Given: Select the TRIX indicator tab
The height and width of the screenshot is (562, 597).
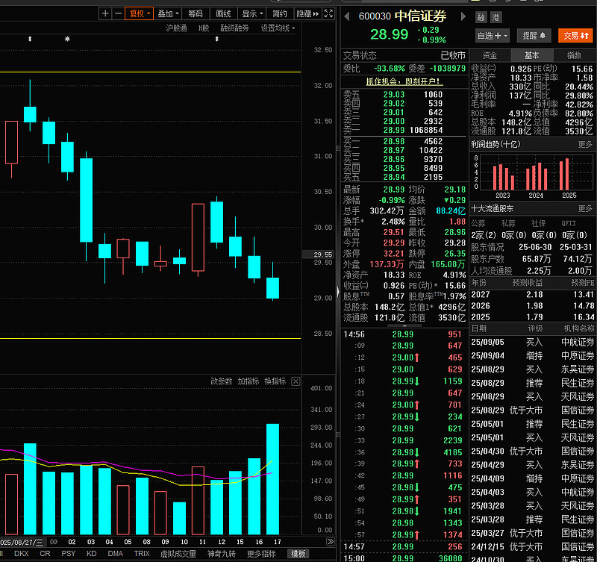Looking at the screenshot, I should [142, 554].
